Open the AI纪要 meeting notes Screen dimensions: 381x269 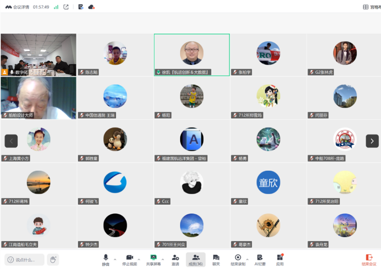[260, 258]
